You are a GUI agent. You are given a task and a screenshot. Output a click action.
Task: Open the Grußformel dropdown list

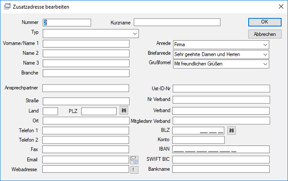(265, 64)
